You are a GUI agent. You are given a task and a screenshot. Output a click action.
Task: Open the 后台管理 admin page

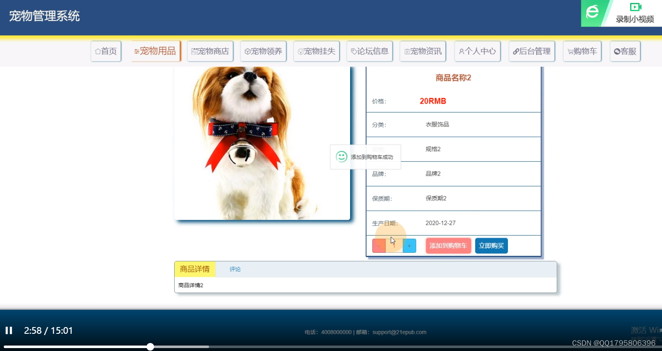532,51
